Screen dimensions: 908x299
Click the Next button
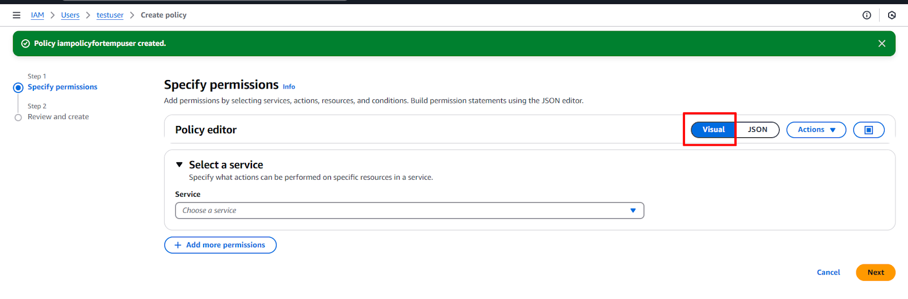876,272
